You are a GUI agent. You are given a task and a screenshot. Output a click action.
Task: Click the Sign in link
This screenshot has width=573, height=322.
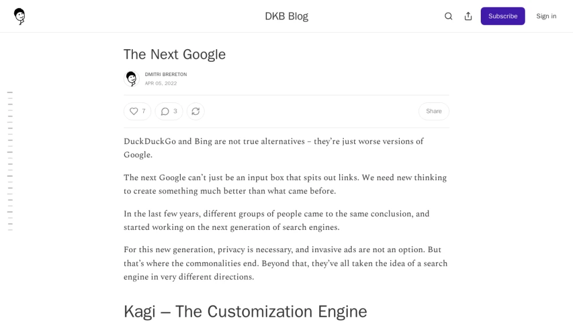click(546, 16)
